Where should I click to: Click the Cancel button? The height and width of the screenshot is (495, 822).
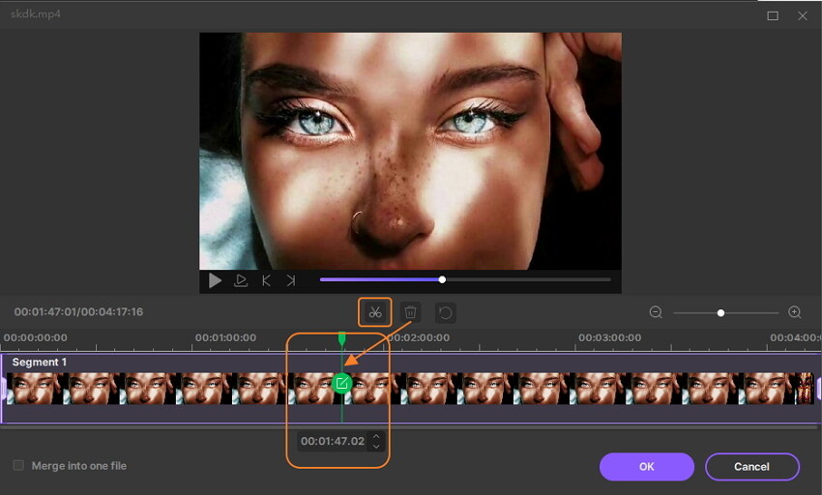click(x=751, y=467)
